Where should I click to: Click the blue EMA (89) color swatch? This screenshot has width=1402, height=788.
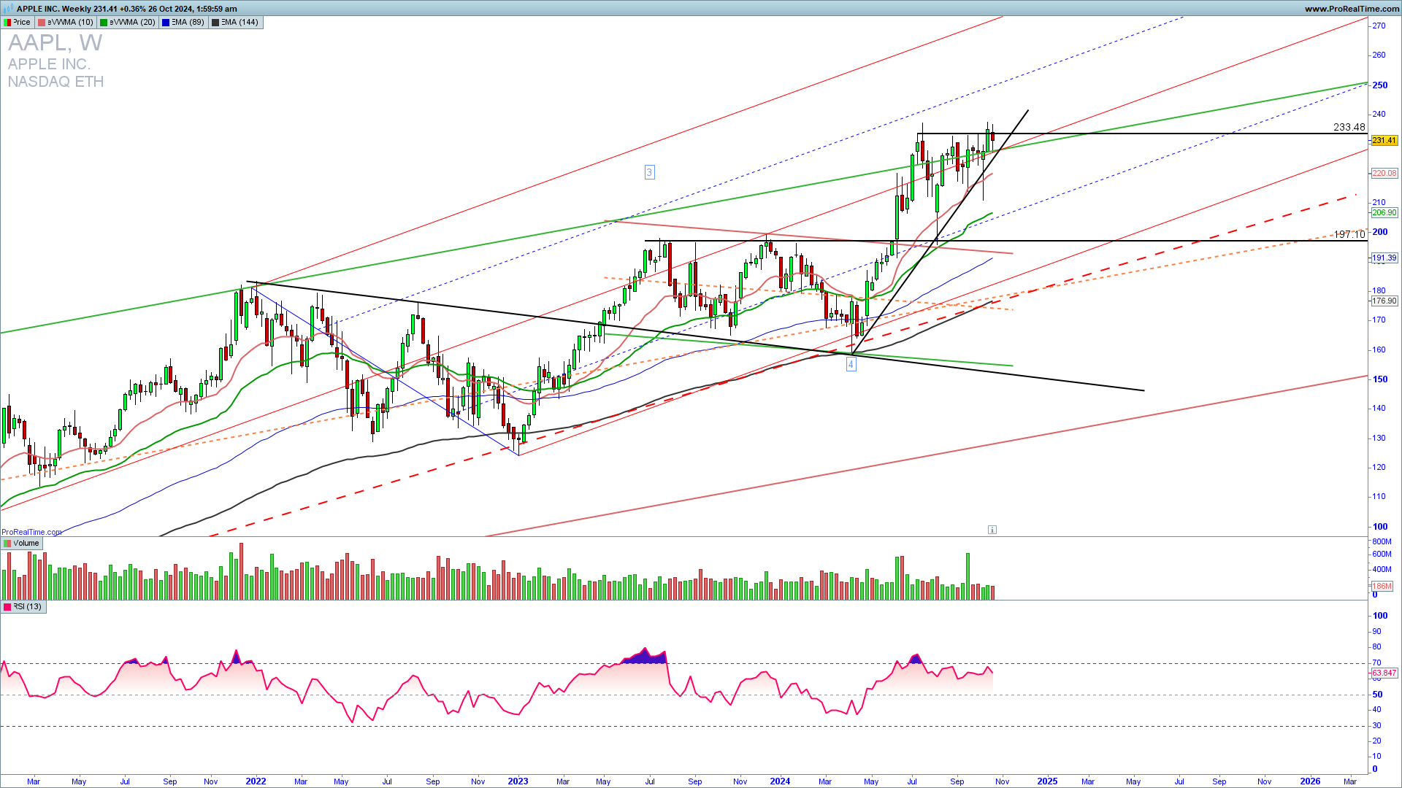[x=166, y=23]
